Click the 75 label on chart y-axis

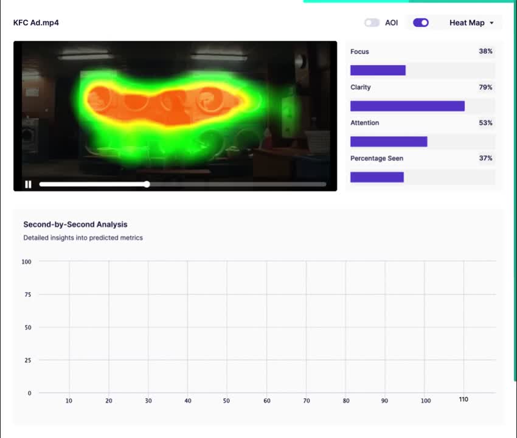coord(28,294)
